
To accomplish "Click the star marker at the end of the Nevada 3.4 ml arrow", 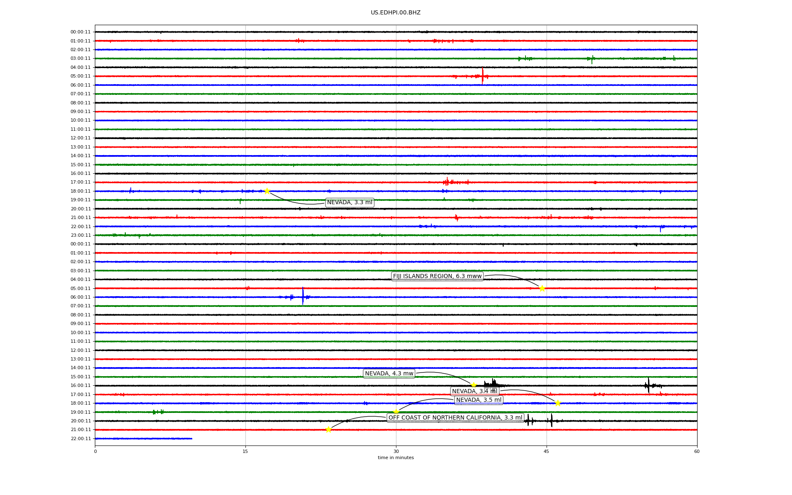I will [558, 403].
